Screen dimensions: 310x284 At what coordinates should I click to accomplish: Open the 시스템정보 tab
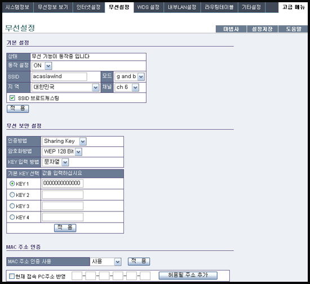pyautogui.click(x=17, y=7)
